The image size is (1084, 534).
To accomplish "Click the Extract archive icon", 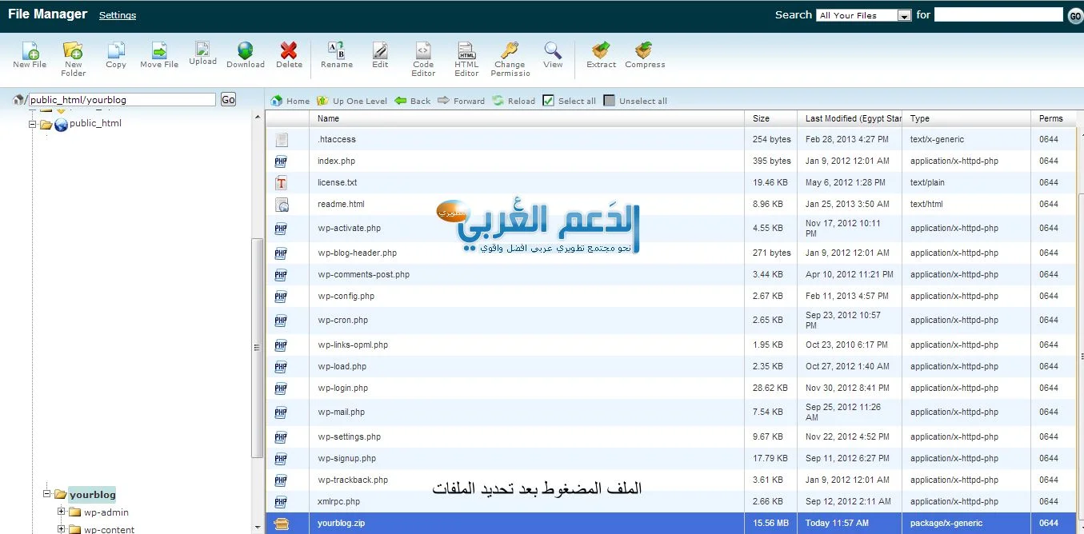I will pyautogui.click(x=601, y=53).
